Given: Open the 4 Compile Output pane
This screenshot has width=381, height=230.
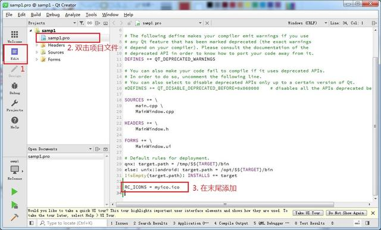Looking at the screenshot, I should coord(231,223).
